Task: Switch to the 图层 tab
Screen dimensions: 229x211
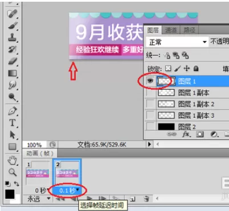Action: [153, 30]
